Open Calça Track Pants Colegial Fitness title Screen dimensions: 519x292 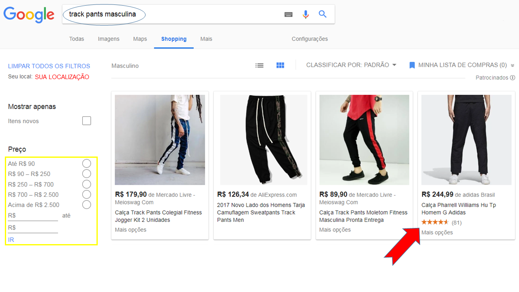tap(158, 216)
